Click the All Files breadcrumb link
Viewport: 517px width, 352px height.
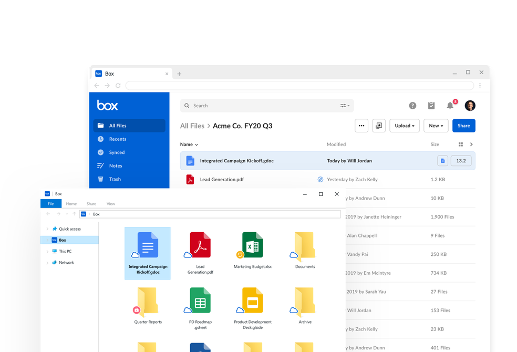pos(192,126)
